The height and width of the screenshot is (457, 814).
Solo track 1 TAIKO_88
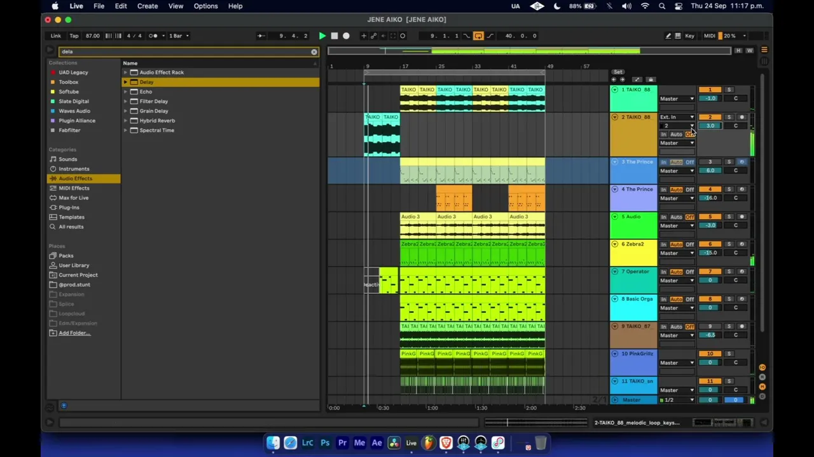[x=729, y=89]
